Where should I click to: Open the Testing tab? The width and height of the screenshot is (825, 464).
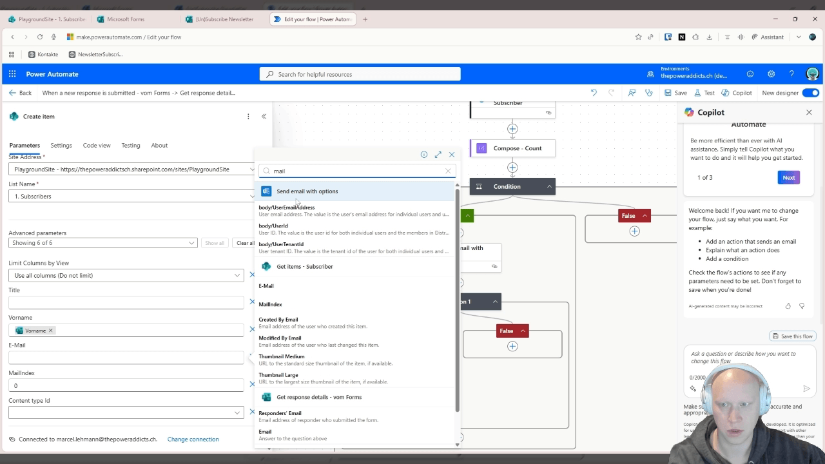click(131, 145)
